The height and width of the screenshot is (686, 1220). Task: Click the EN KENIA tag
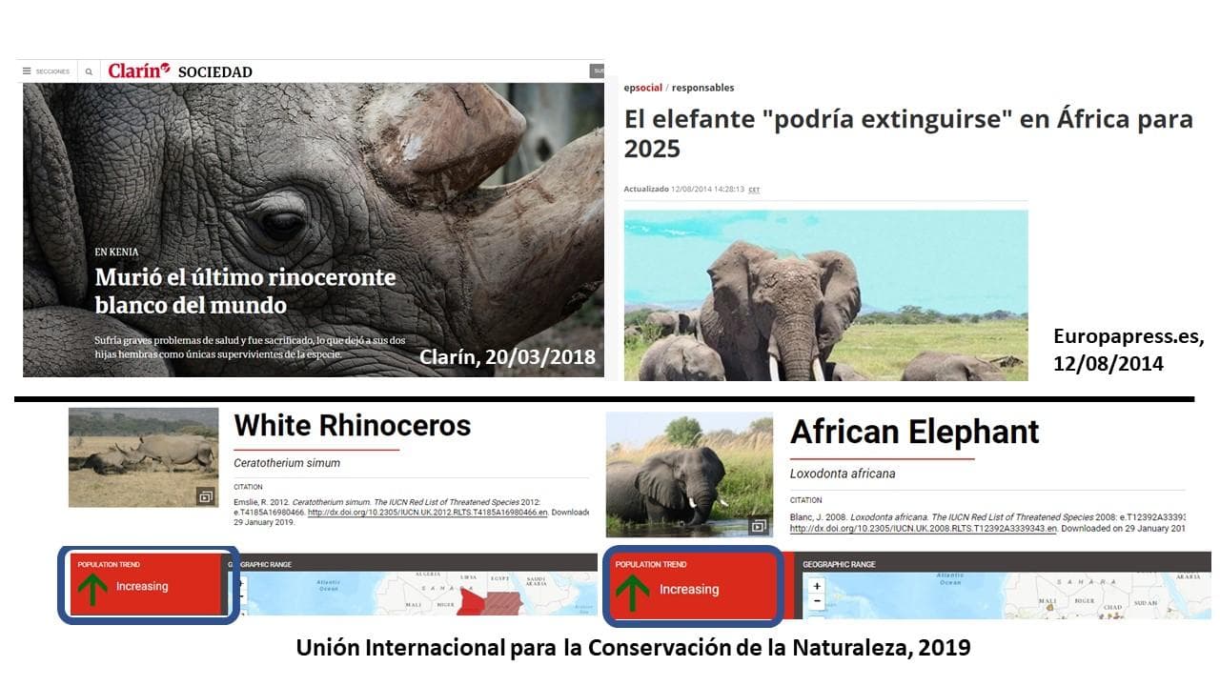pyautogui.click(x=116, y=252)
